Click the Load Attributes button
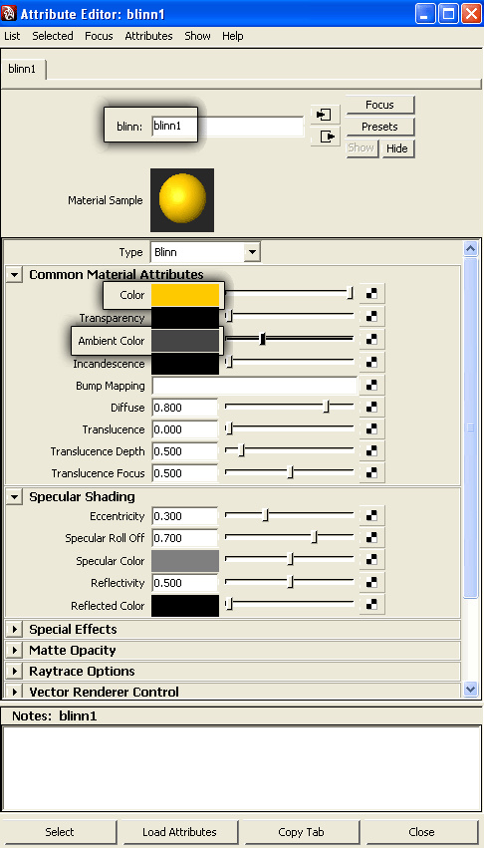Viewport: 484px width, 848px height. pyautogui.click(x=179, y=832)
